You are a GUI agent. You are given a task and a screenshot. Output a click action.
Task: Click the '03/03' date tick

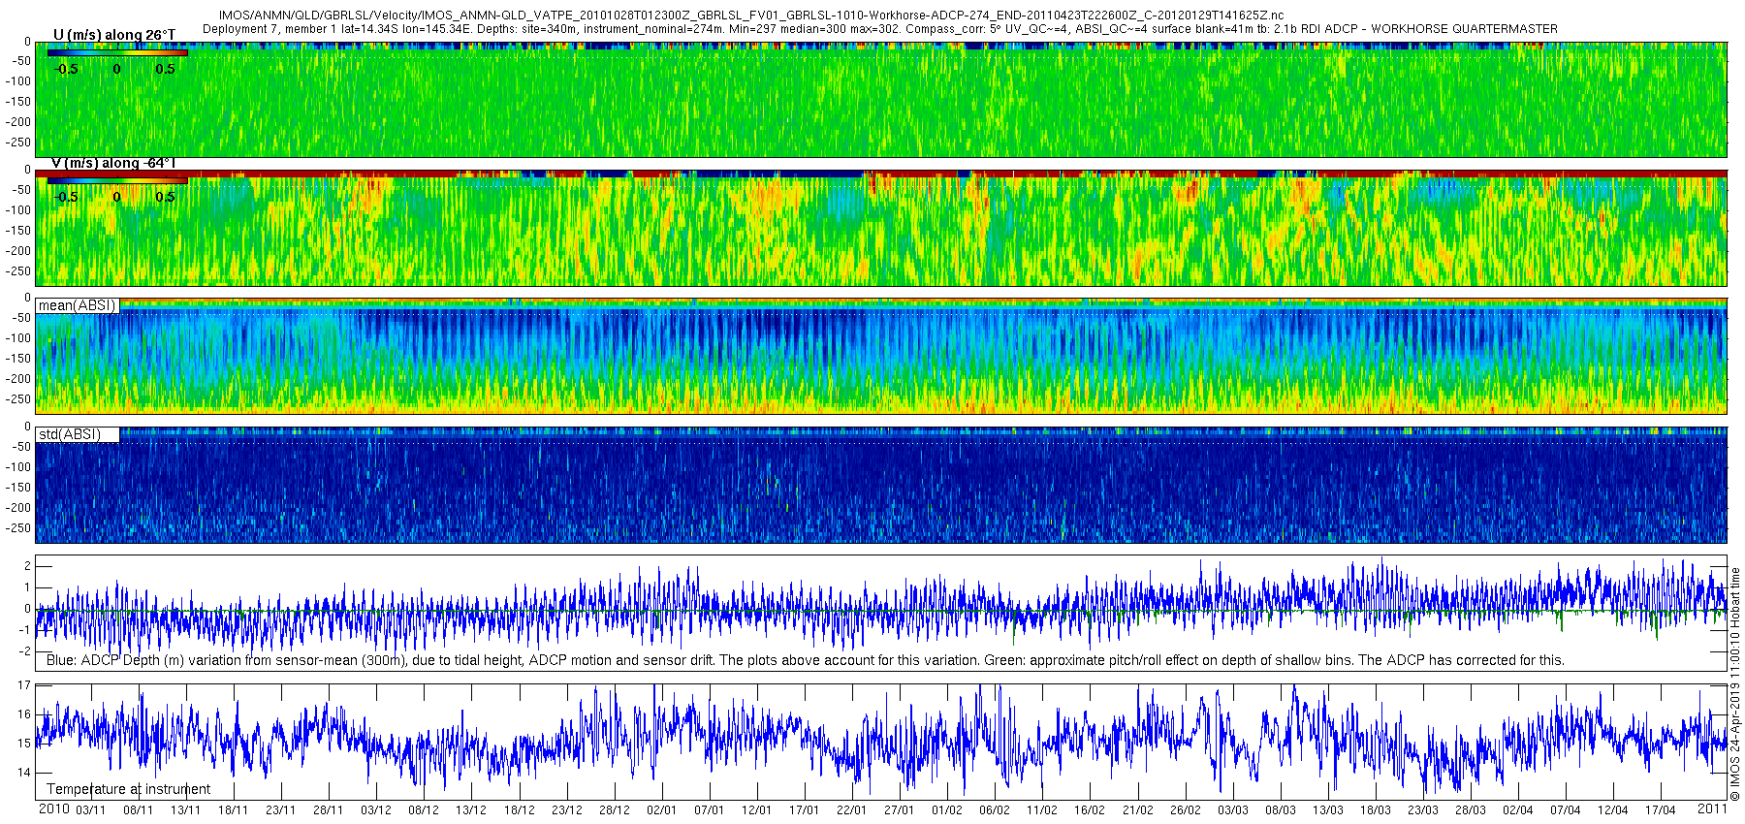click(x=1232, y=810)
